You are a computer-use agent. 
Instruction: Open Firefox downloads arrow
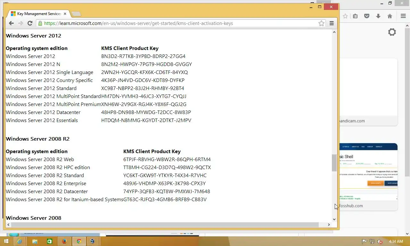[x=378, y=16]
